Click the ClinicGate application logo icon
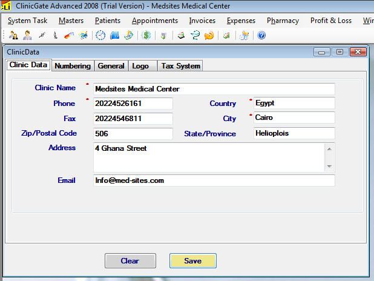 (5, 5)
